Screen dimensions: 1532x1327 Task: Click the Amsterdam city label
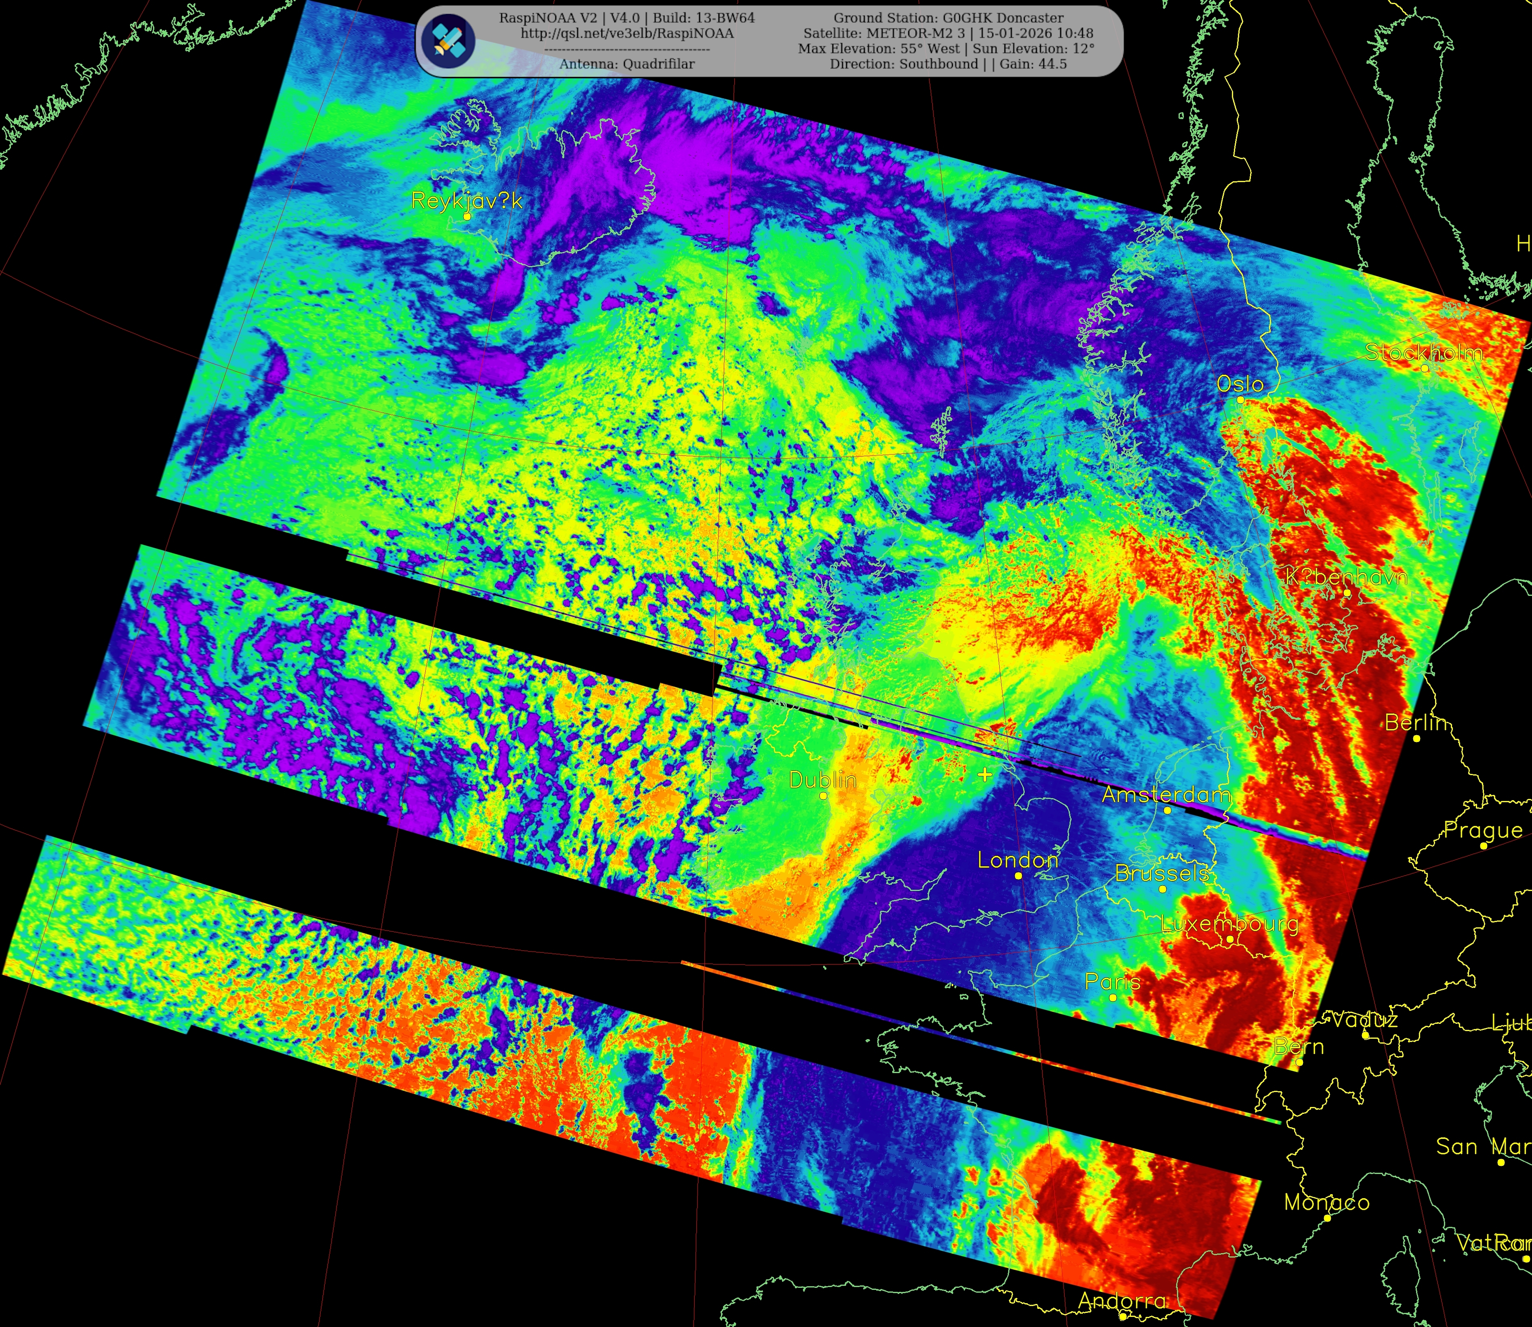[x=1166, y=795]
